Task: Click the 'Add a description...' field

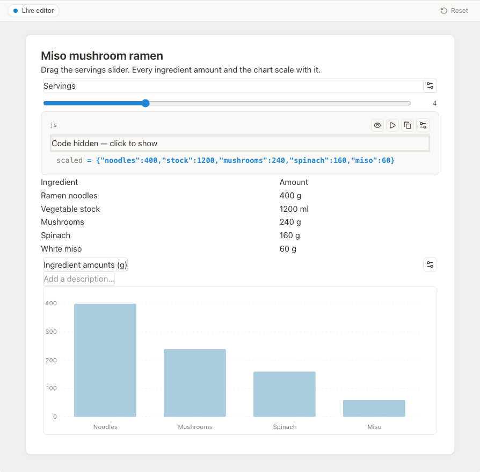Action: [79, 279]
